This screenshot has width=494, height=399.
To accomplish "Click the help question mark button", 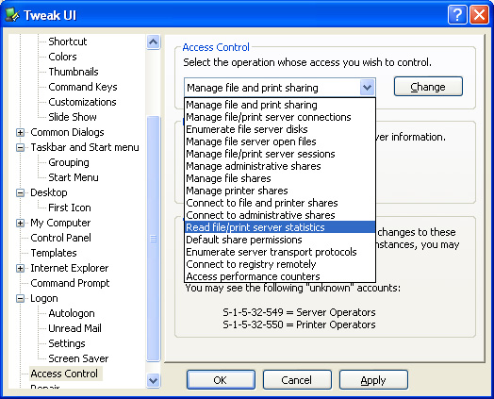I will pos(457,15).
